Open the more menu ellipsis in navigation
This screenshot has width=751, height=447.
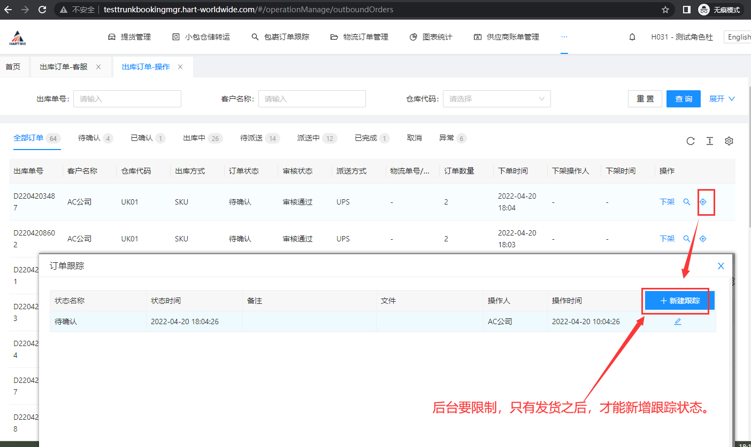pos(564,37)
